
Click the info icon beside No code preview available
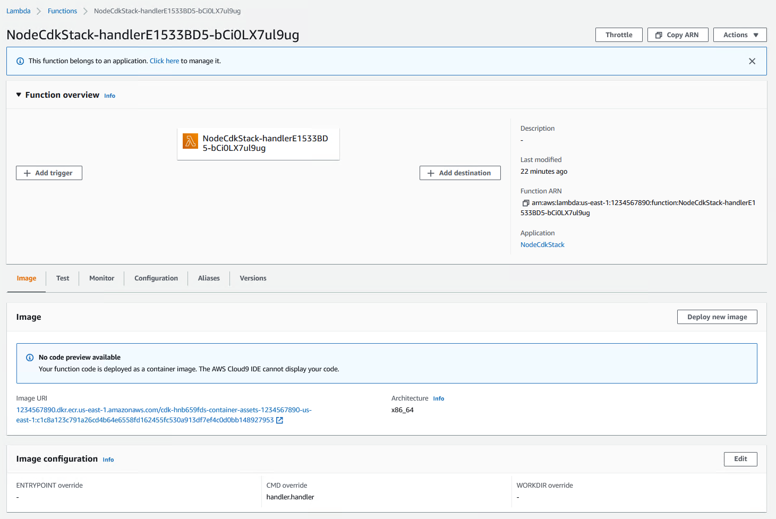click(29, 357)
